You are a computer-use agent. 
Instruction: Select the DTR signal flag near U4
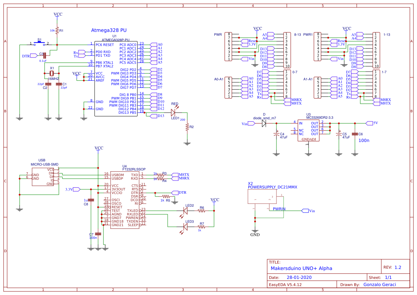pyautogui.click(x=176, y=192)
